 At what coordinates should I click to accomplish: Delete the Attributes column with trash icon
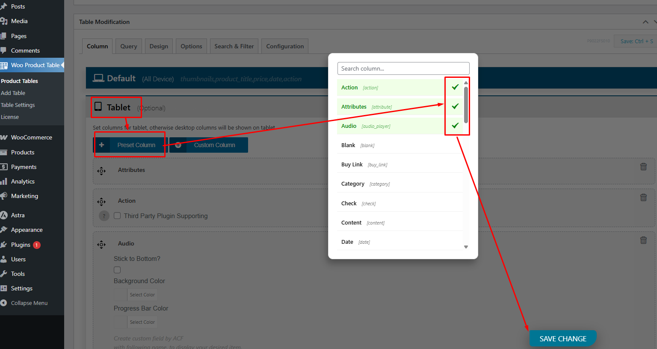tap(643, 167)
